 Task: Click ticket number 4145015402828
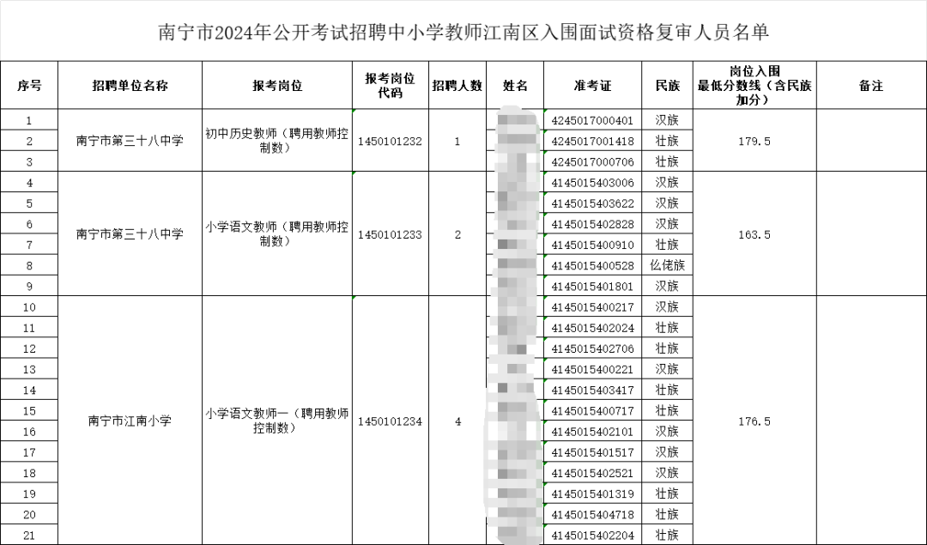593,224
